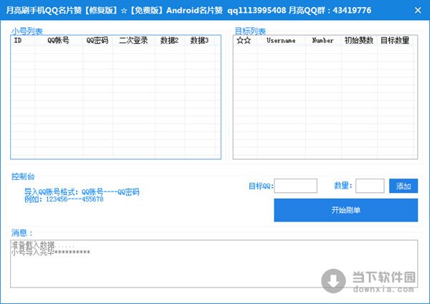Viewport: 430px width, 304px height.
Task: Click the 添加 button
Action: click(x=403, y=186)
